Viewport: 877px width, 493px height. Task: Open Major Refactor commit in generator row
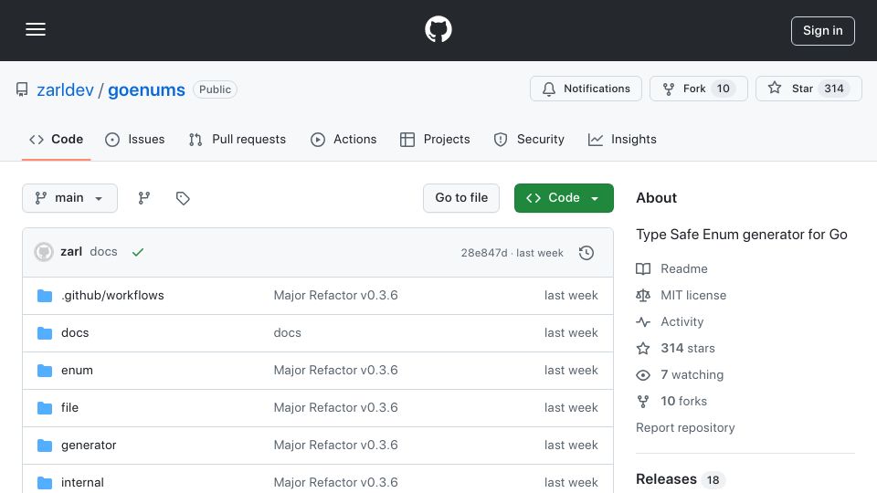[335, 445]
